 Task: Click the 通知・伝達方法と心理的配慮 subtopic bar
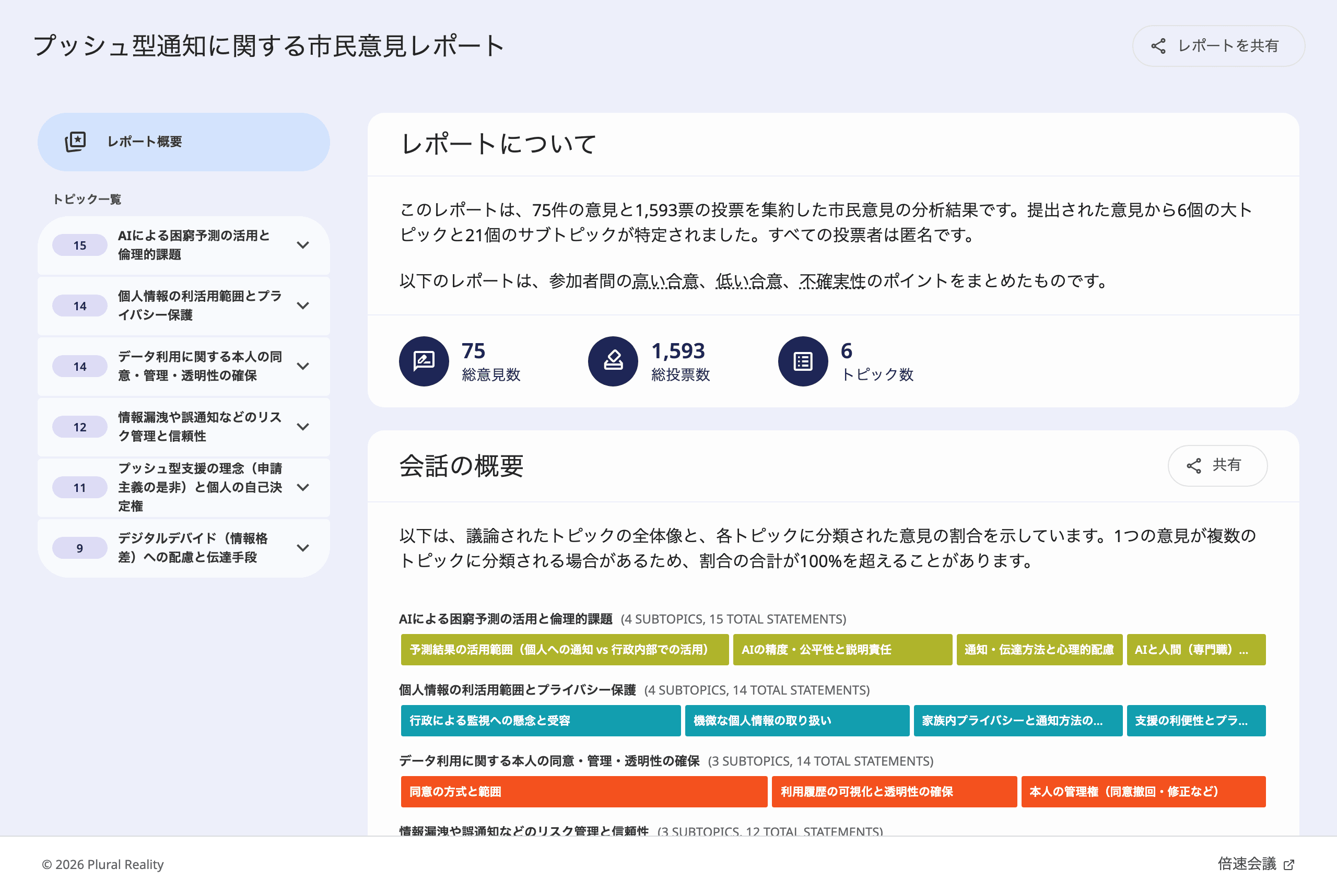(1039, 650)
